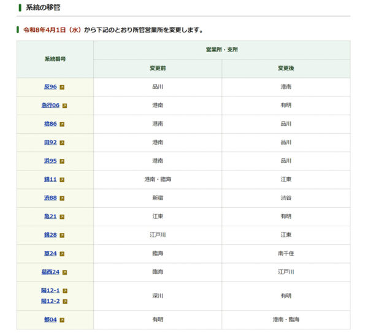The image size is (368, 333).
Task: Follow the 陽12-1 route link
Action: tap(50, 291)
